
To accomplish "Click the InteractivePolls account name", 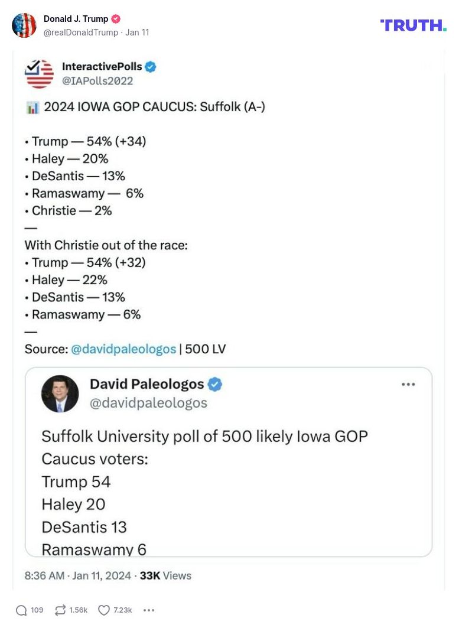I will (x=102, y=67).
